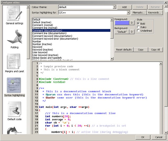Select "Comment keyword error (documentation)" item

coord(71,39)
